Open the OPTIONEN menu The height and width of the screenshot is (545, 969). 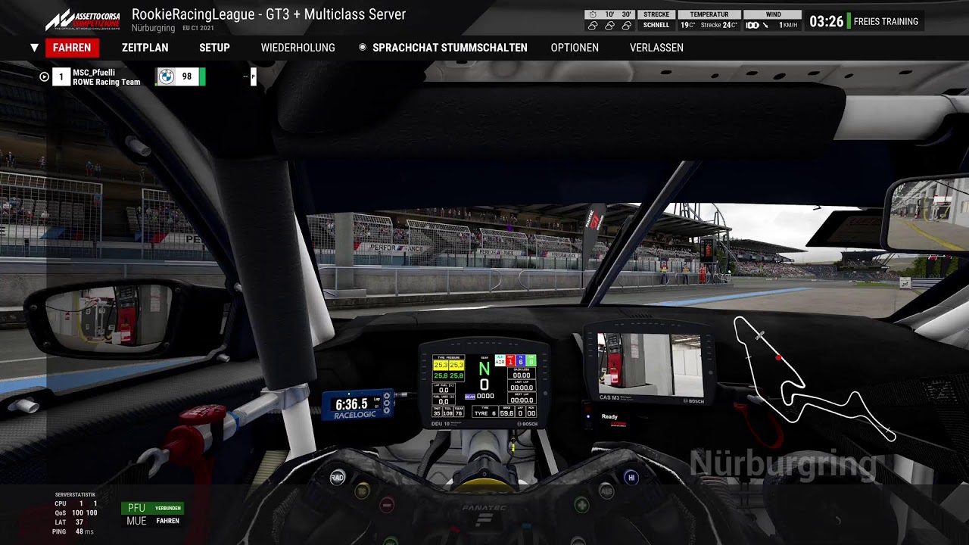pos(575,48)
